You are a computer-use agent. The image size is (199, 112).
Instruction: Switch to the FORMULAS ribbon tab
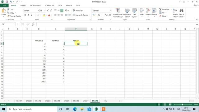[x=49, y=6]
